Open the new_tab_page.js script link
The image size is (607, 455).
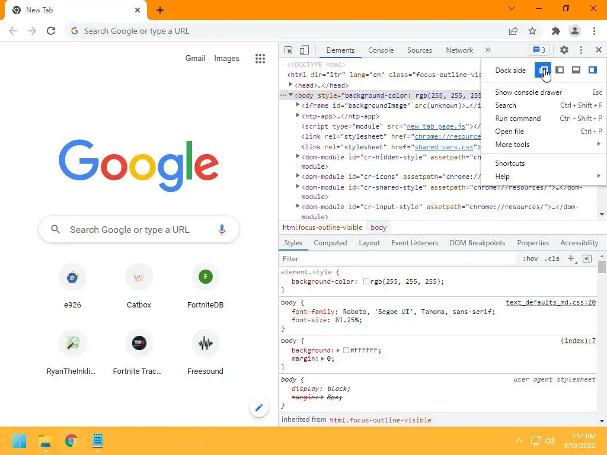(436, 126)
